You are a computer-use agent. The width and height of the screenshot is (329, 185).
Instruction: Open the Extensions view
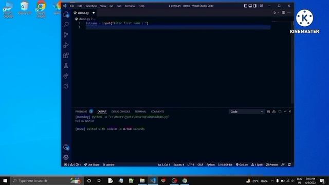click(66, 55)
